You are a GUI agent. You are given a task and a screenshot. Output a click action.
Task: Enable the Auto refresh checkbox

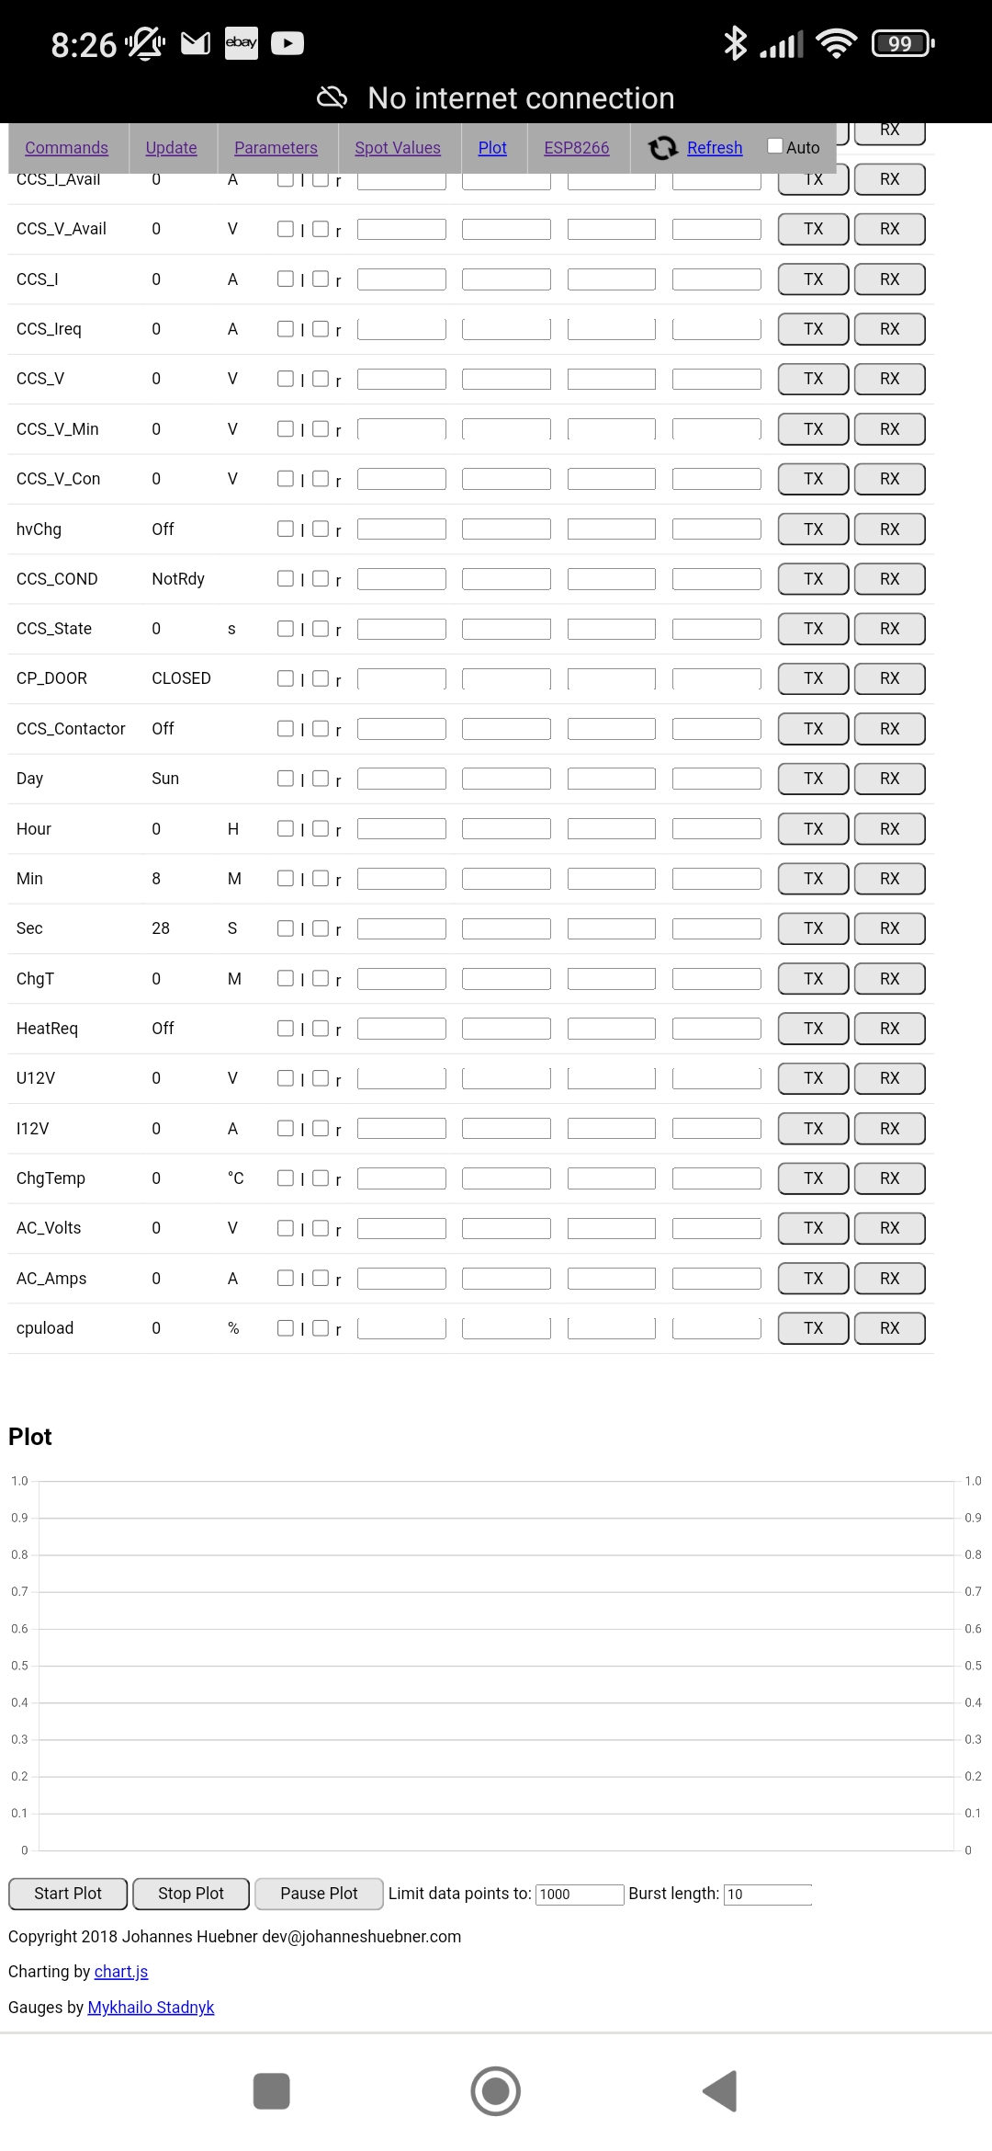pos(775,146)
